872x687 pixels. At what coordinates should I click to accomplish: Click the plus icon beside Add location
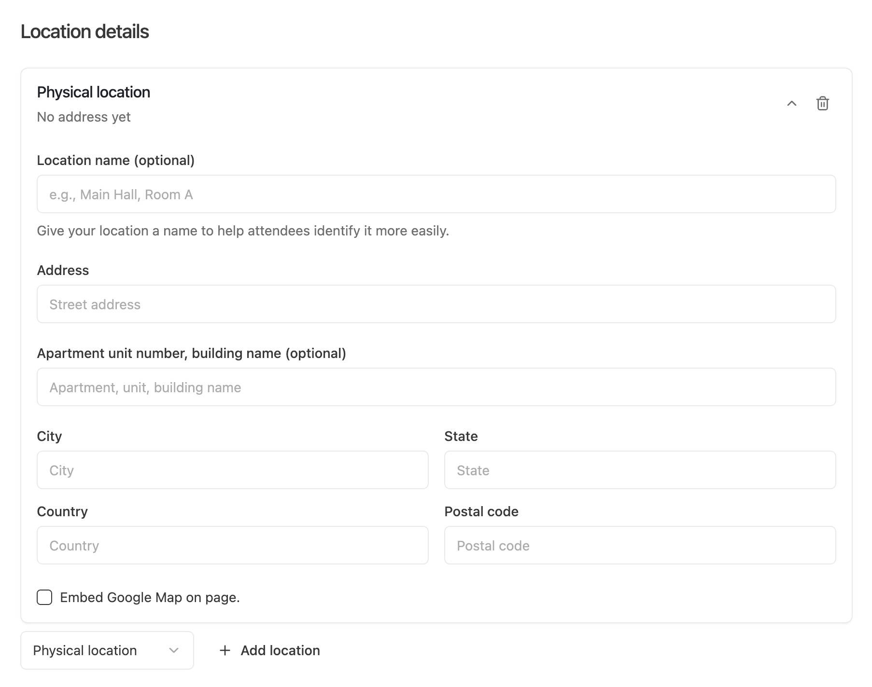pyautogui.click(x=225, y=650)
